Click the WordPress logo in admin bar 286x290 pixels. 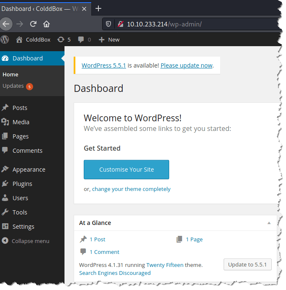pos(5,39)
